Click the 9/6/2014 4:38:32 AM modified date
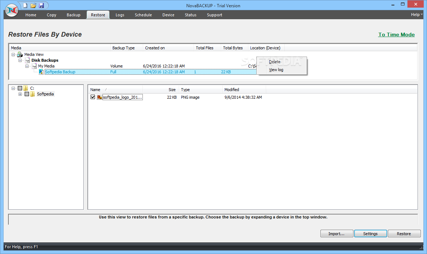Screen dimensions: 427x254 click(x=243, y=97)
